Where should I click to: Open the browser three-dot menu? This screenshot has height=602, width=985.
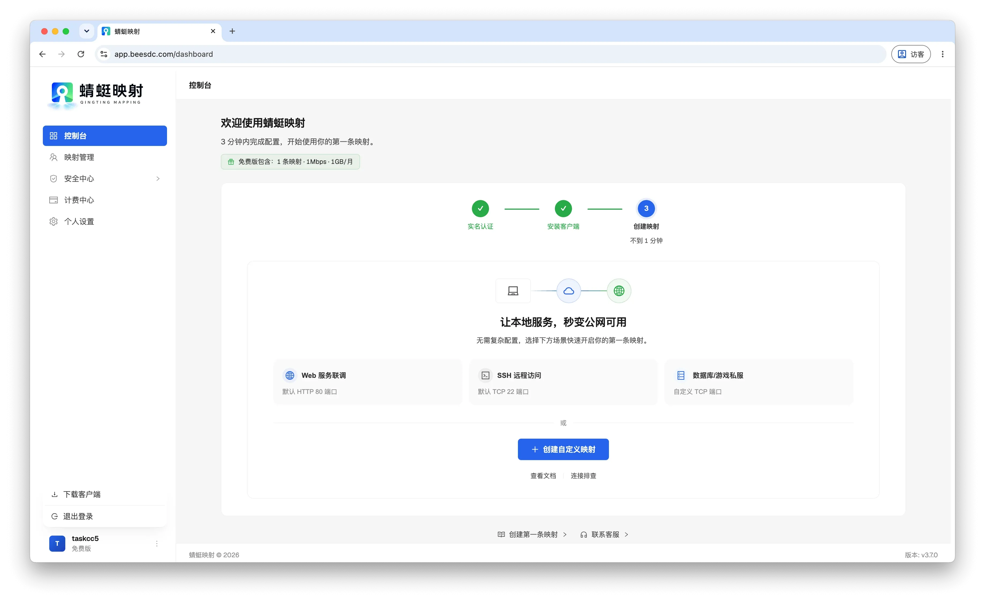point(943,54)
